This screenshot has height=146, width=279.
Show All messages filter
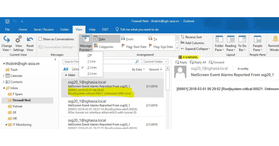pos(66,69)
